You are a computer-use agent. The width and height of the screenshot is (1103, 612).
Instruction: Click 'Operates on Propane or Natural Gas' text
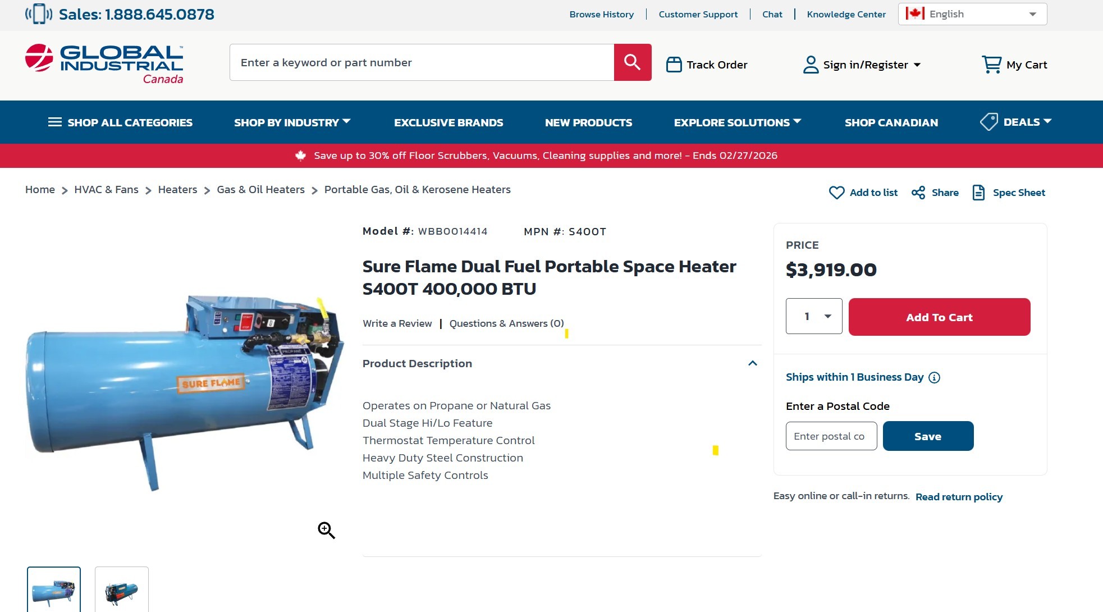[456, 405]
